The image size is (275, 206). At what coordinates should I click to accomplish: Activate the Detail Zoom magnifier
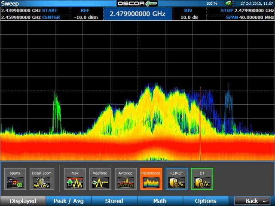pyautogui.click(x=42, y=179)
